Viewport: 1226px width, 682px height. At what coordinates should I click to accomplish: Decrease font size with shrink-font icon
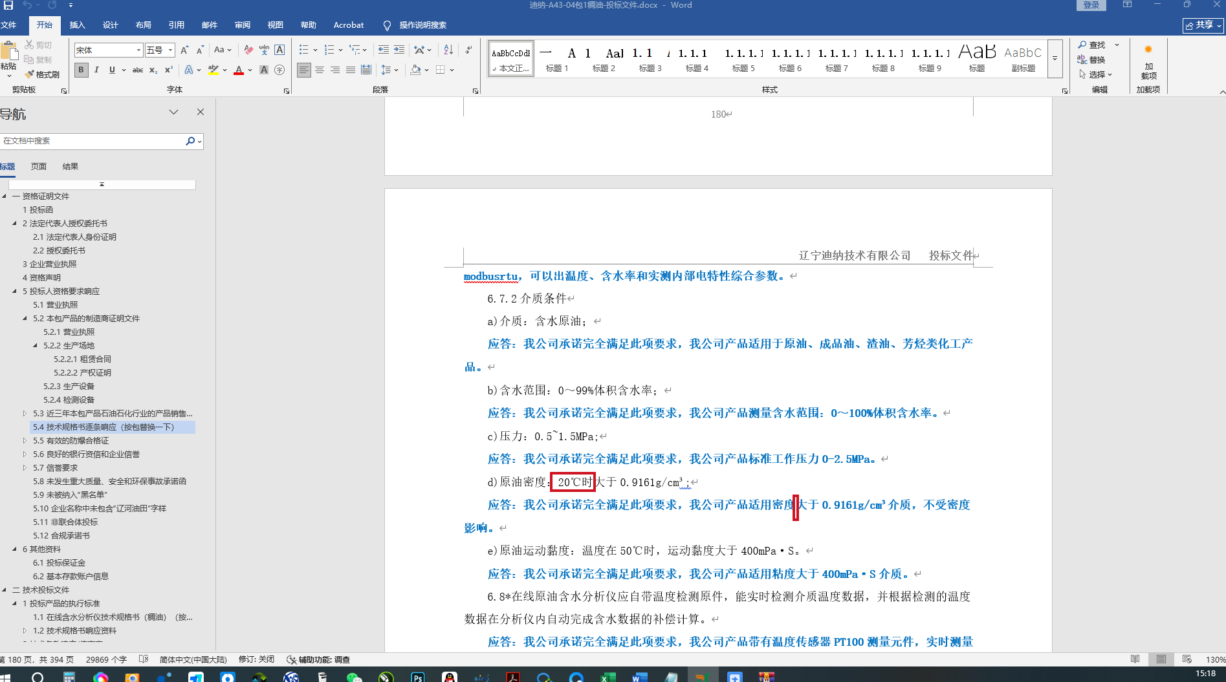[x=200, y=50]
